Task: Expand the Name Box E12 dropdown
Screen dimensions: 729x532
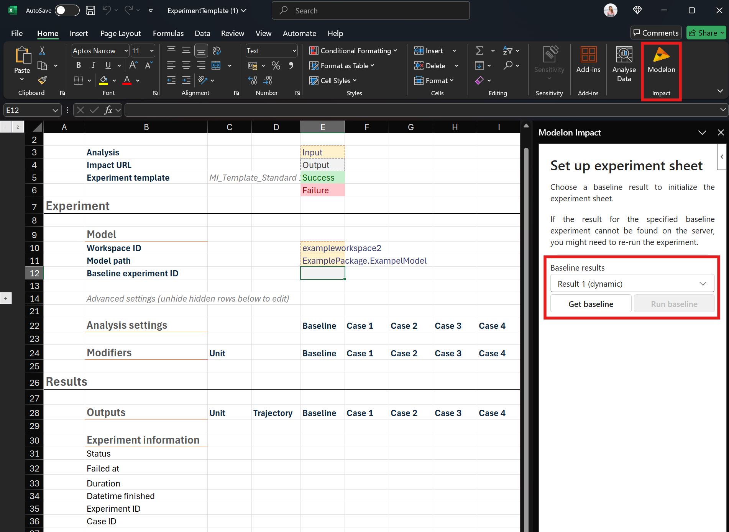Action: click(55, 110)
